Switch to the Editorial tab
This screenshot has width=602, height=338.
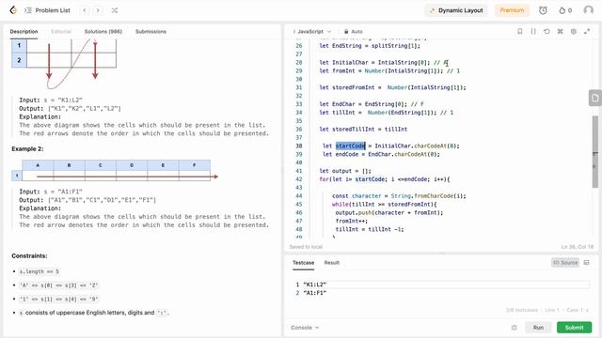61,31
